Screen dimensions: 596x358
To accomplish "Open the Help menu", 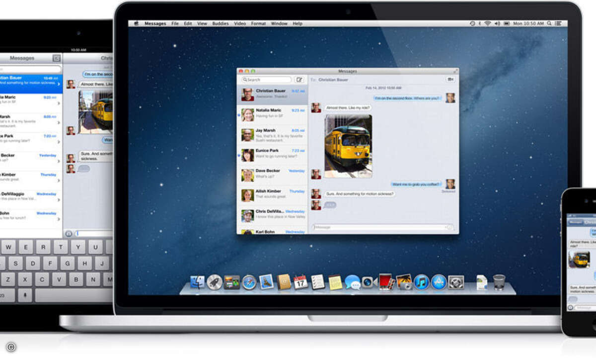I will coord(298,23).
